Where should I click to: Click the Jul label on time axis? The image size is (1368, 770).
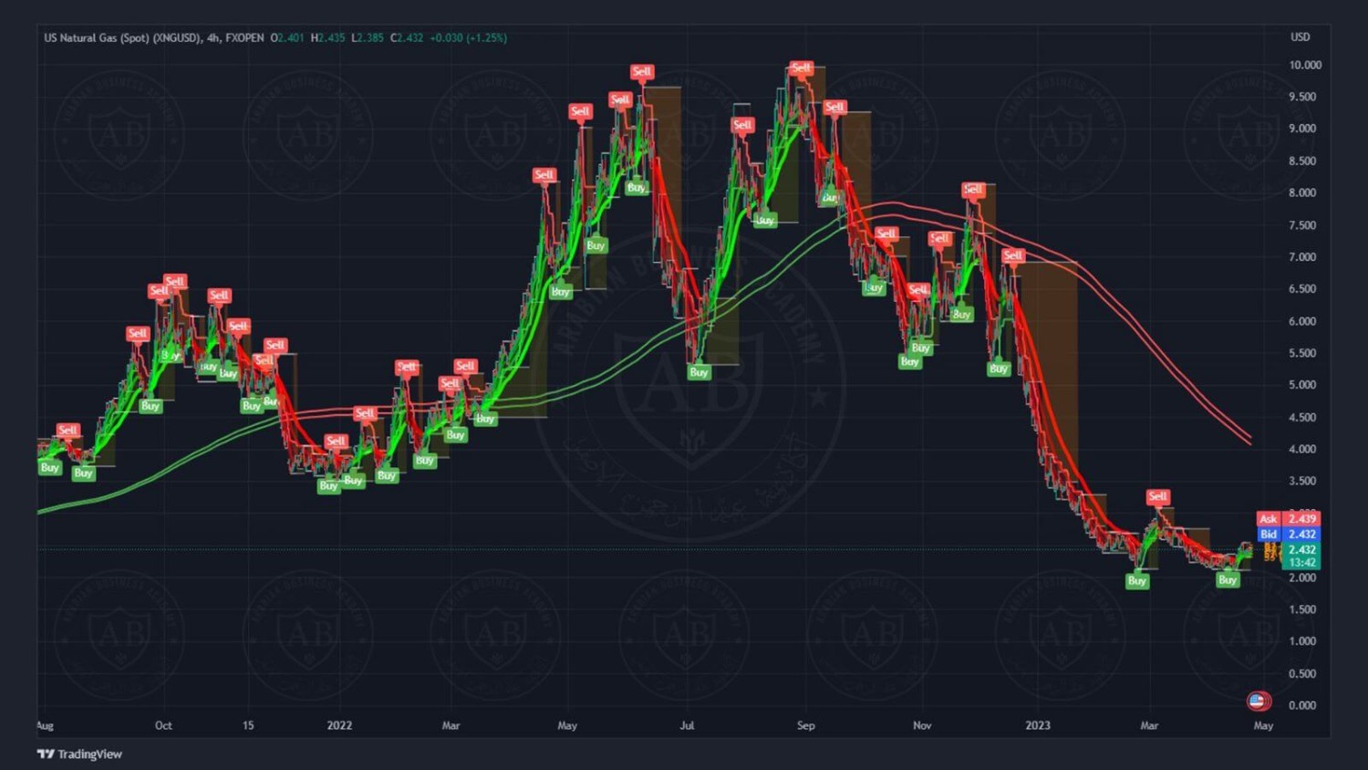click(x=687, y=726)
